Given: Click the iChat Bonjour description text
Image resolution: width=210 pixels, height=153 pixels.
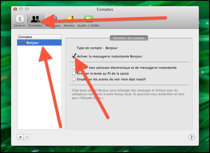Looking at the screenshot, I should pyautogui.click(x=128, y=94).
